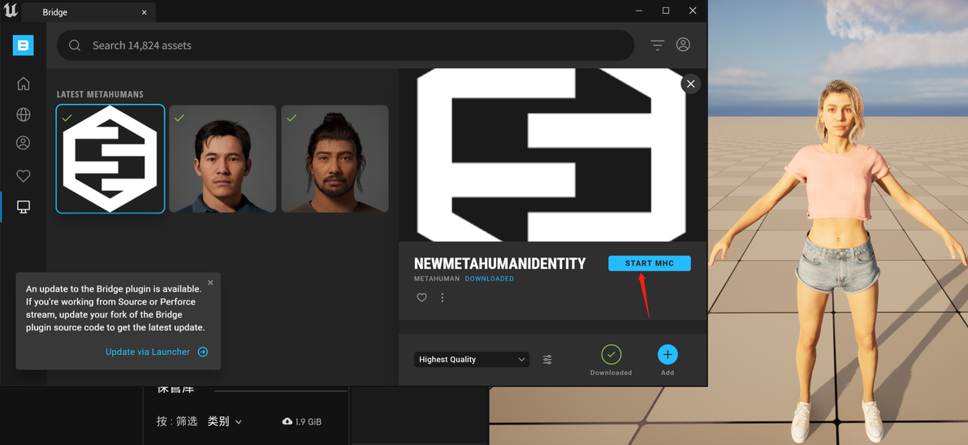
Task: Select the bearded top-knot MetaHuman thumbnail
Action: coord(335,158)
